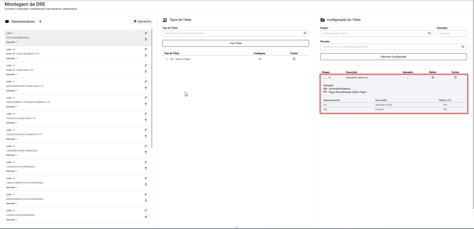Edit Linha 22 CHEQUE (CHECK OPERACOES)
The image size is (474, 229).
pos(146,210)
